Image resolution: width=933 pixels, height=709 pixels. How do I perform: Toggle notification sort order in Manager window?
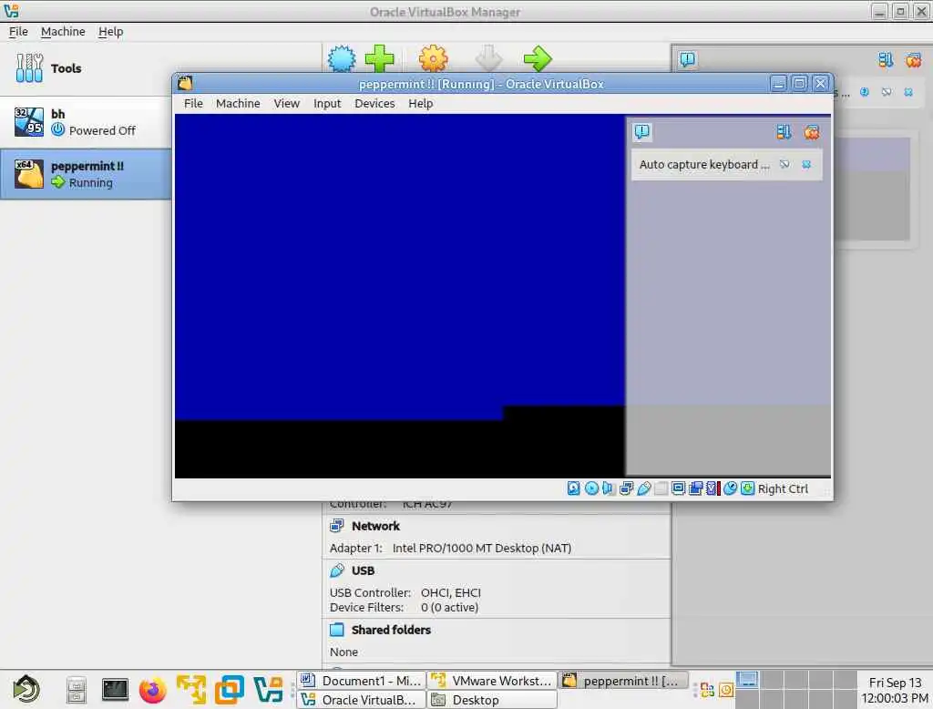tap(886, 59)
